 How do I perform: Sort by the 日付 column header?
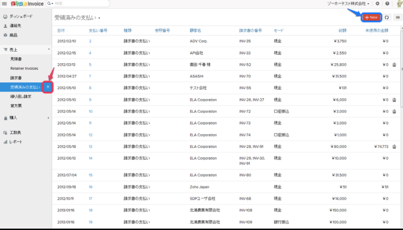click(61, 30)
